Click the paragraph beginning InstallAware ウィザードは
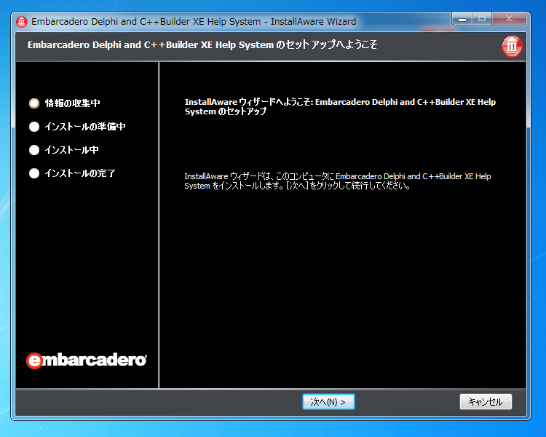Viewport: 546px width, 437px height. [x=337, y=181]
